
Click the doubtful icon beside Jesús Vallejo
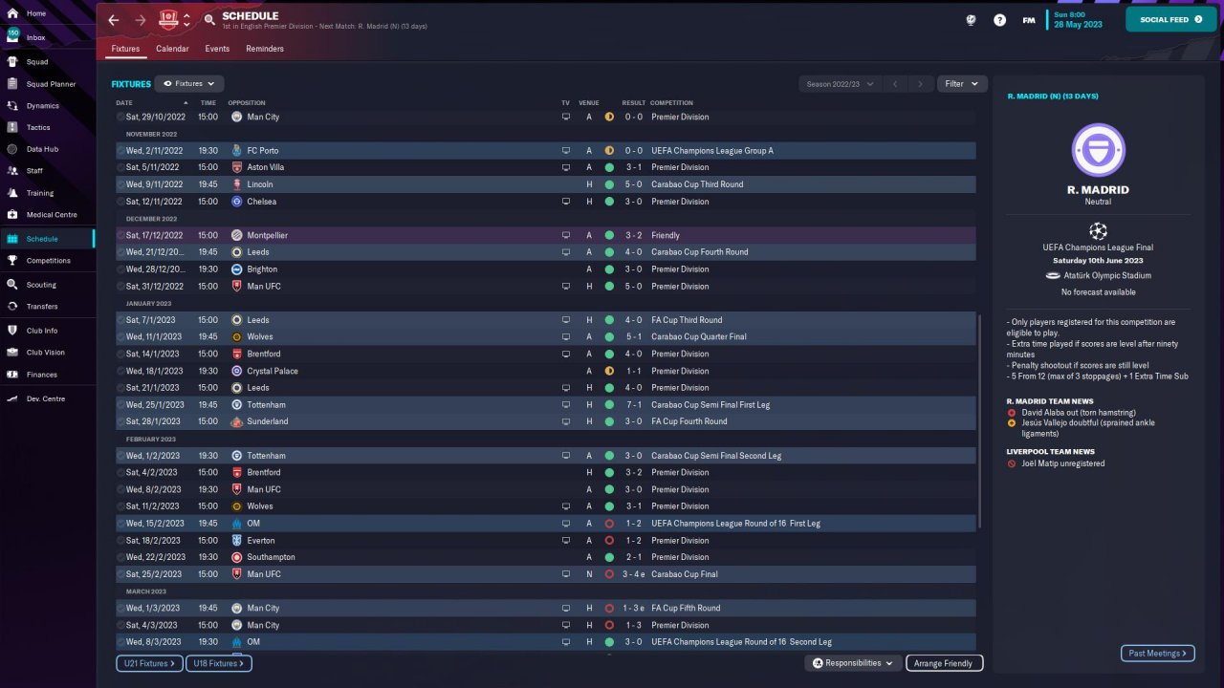point(1012,423)
